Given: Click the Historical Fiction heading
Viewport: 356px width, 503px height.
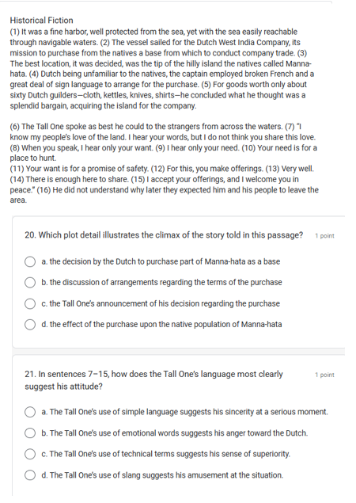Looking at the screenshot, I should click(x=41, y=21).
